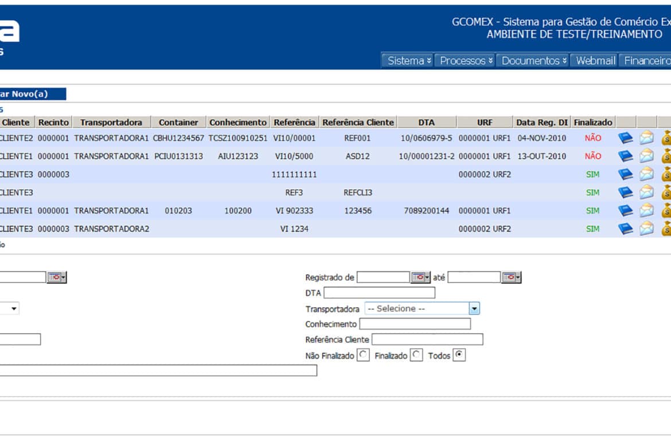This screenshot has height=447, width=671.
Task: Focus the long text field at bottom
Action: tap(158, 370)
